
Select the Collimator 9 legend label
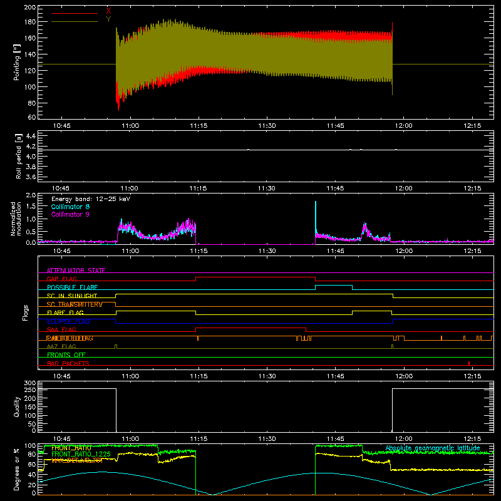coord(70,214)
